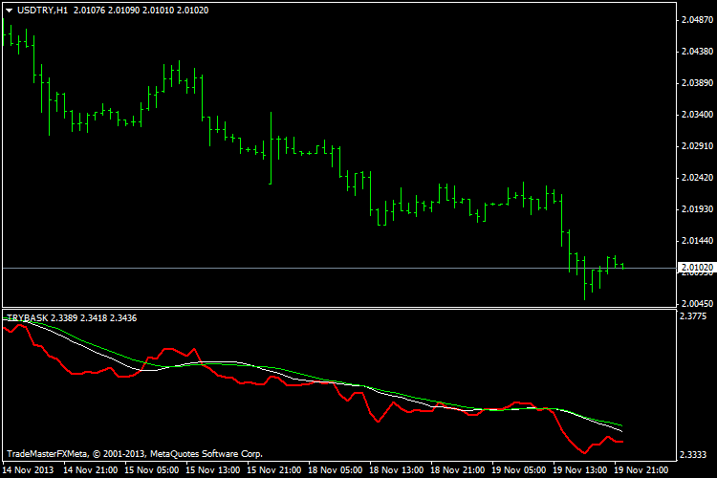Screen dimensions: 717x478
Task: Click the 2.04870 price scale label
Action: pos(695,19)
